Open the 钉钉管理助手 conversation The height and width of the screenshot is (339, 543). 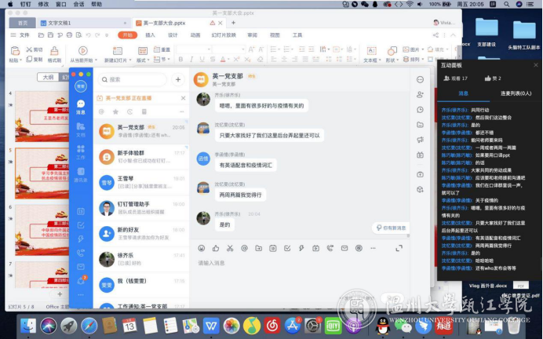[141, 208]
